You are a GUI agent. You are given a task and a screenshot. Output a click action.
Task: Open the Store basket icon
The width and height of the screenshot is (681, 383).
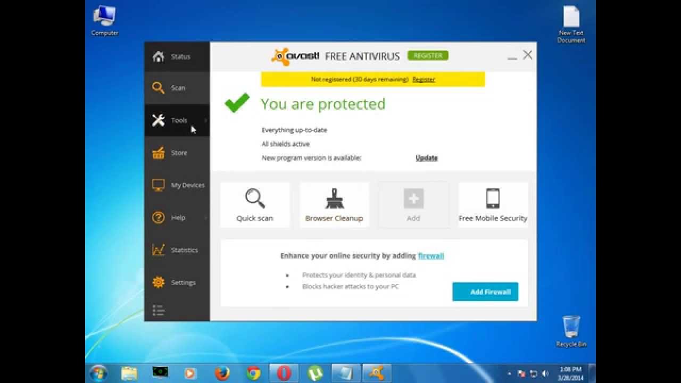[158, 153]
